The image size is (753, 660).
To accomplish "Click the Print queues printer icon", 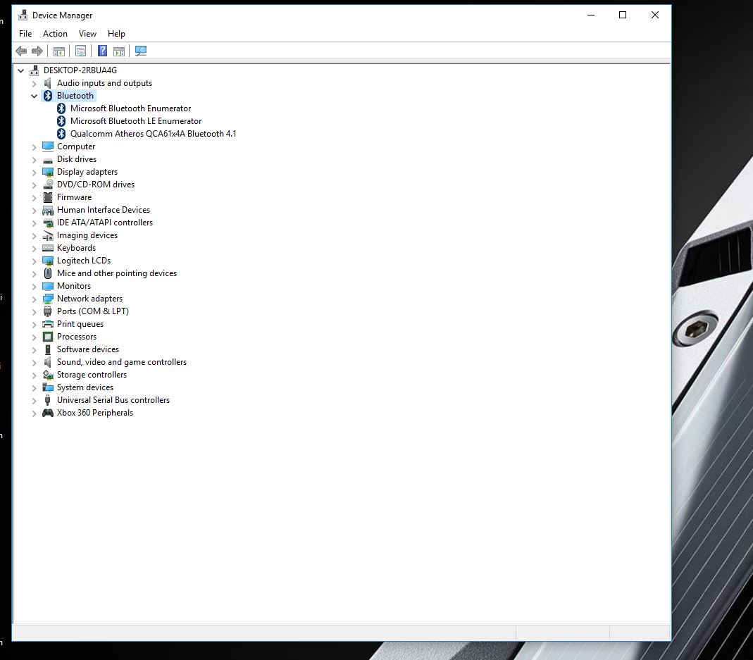I will 47,324.
